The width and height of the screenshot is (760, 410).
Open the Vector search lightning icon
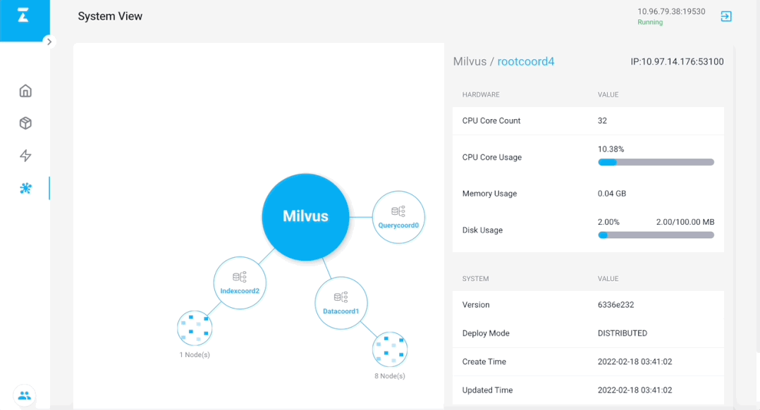coord(25,156)
